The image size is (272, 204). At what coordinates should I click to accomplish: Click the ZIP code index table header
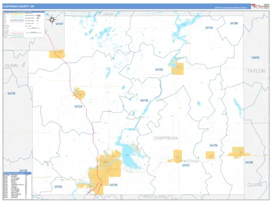coord(17,173)
